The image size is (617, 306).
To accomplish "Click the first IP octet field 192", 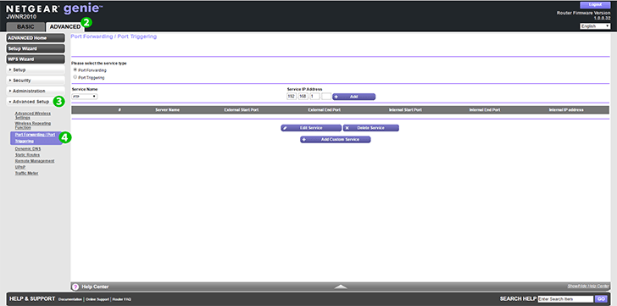I will click(x=292, y=97).
